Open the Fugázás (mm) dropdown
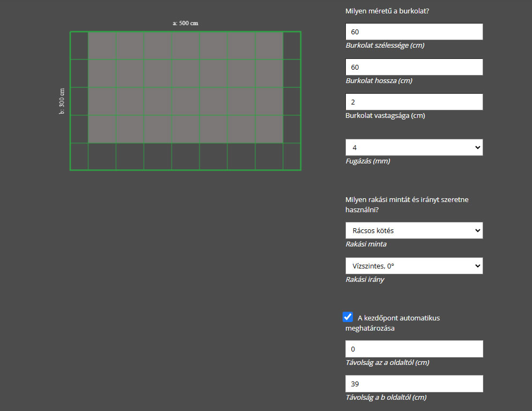The width and height of the screenshot is (532, 411). (x=414, y=147)
